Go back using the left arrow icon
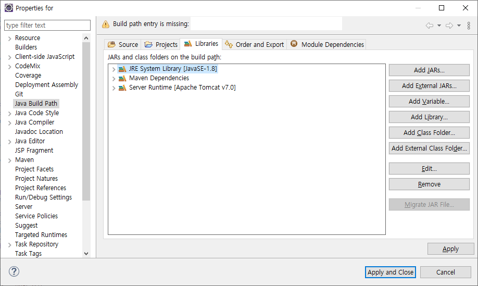 [x=430, y=25]
